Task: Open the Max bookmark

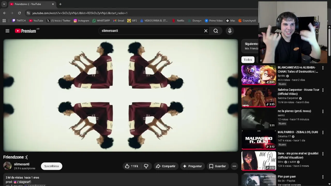Action: [x=230, y=21]
